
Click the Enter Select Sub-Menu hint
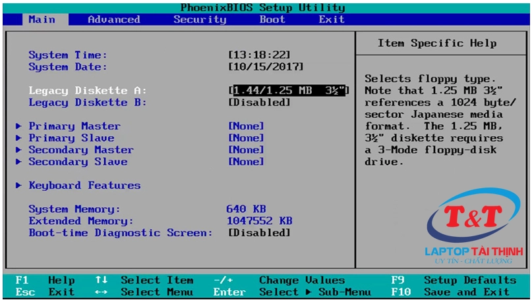pos(293,292)
